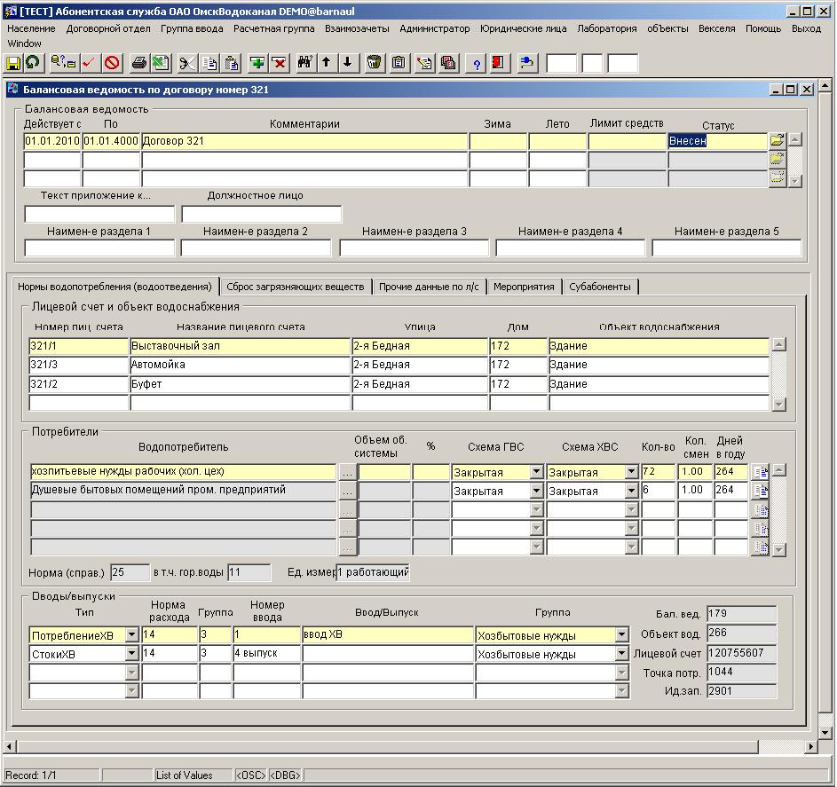The image size is (837, 787).
Task: Open Схема ГВС dropdown in first consumer row
Action: 536,472
